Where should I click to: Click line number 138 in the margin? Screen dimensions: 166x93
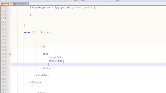(4, 33)
